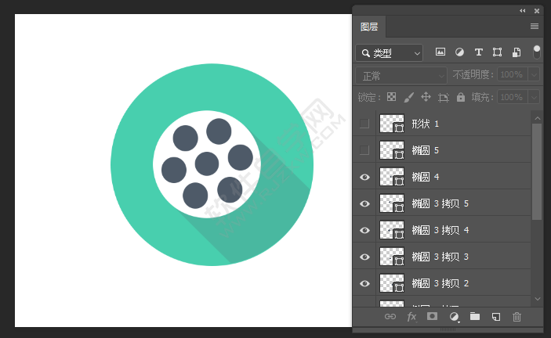Add a layer mask

(x=432, y=316)
